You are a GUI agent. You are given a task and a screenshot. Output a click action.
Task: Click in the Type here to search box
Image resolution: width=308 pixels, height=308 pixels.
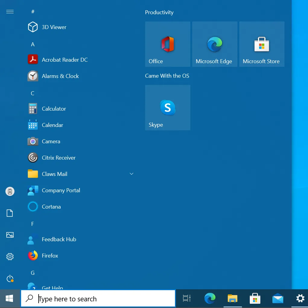point(98,299)
